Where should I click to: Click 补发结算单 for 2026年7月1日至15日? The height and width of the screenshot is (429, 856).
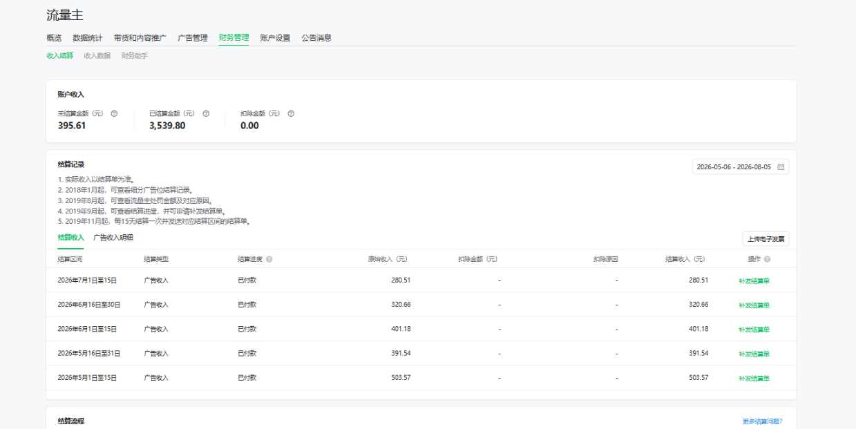[754, 280]
